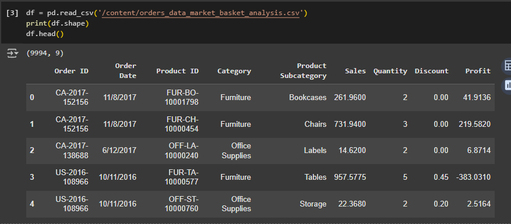Click the Quantity column header

(390, 71)
